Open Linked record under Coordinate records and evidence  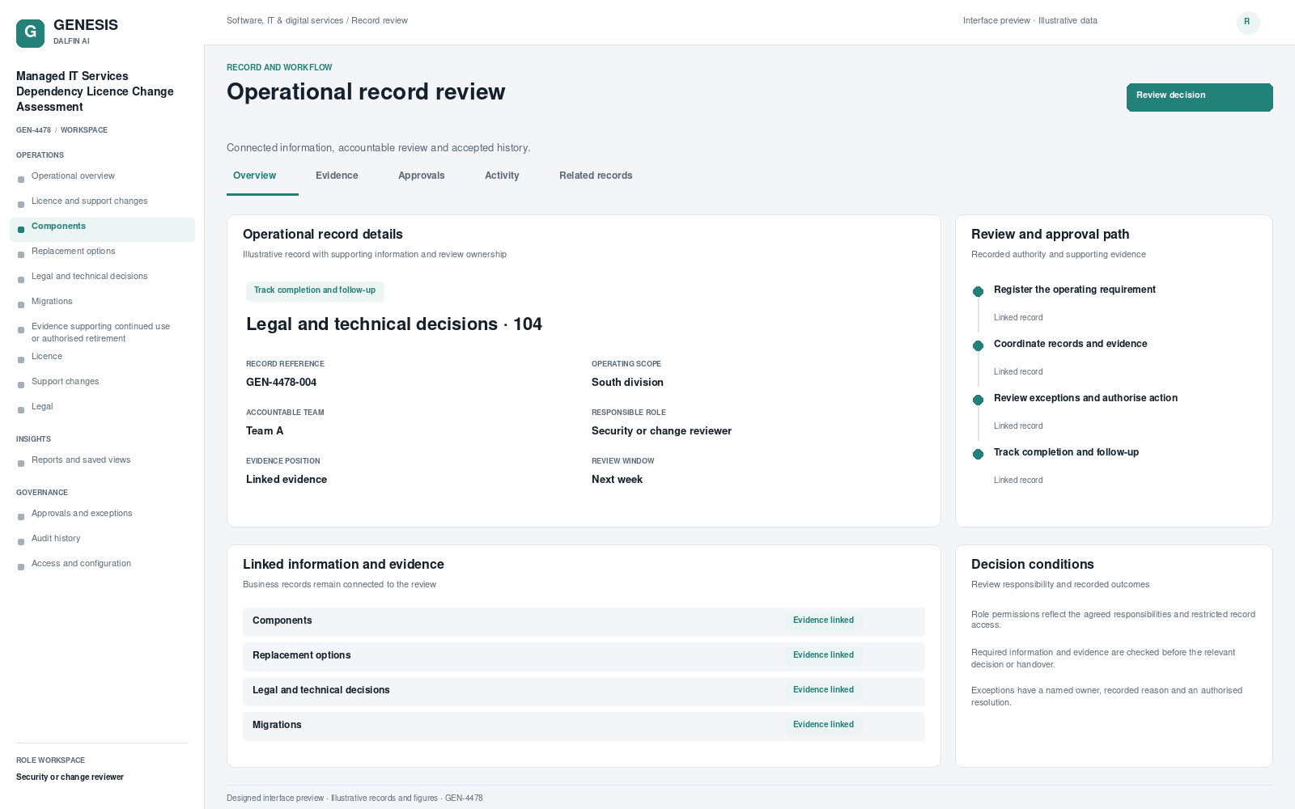click(1018, 372)
